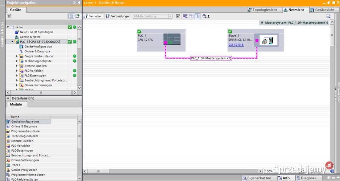340x181 pixels.
Task: Click the magenta DP port on Slave_1
Action: click(257, 40)
